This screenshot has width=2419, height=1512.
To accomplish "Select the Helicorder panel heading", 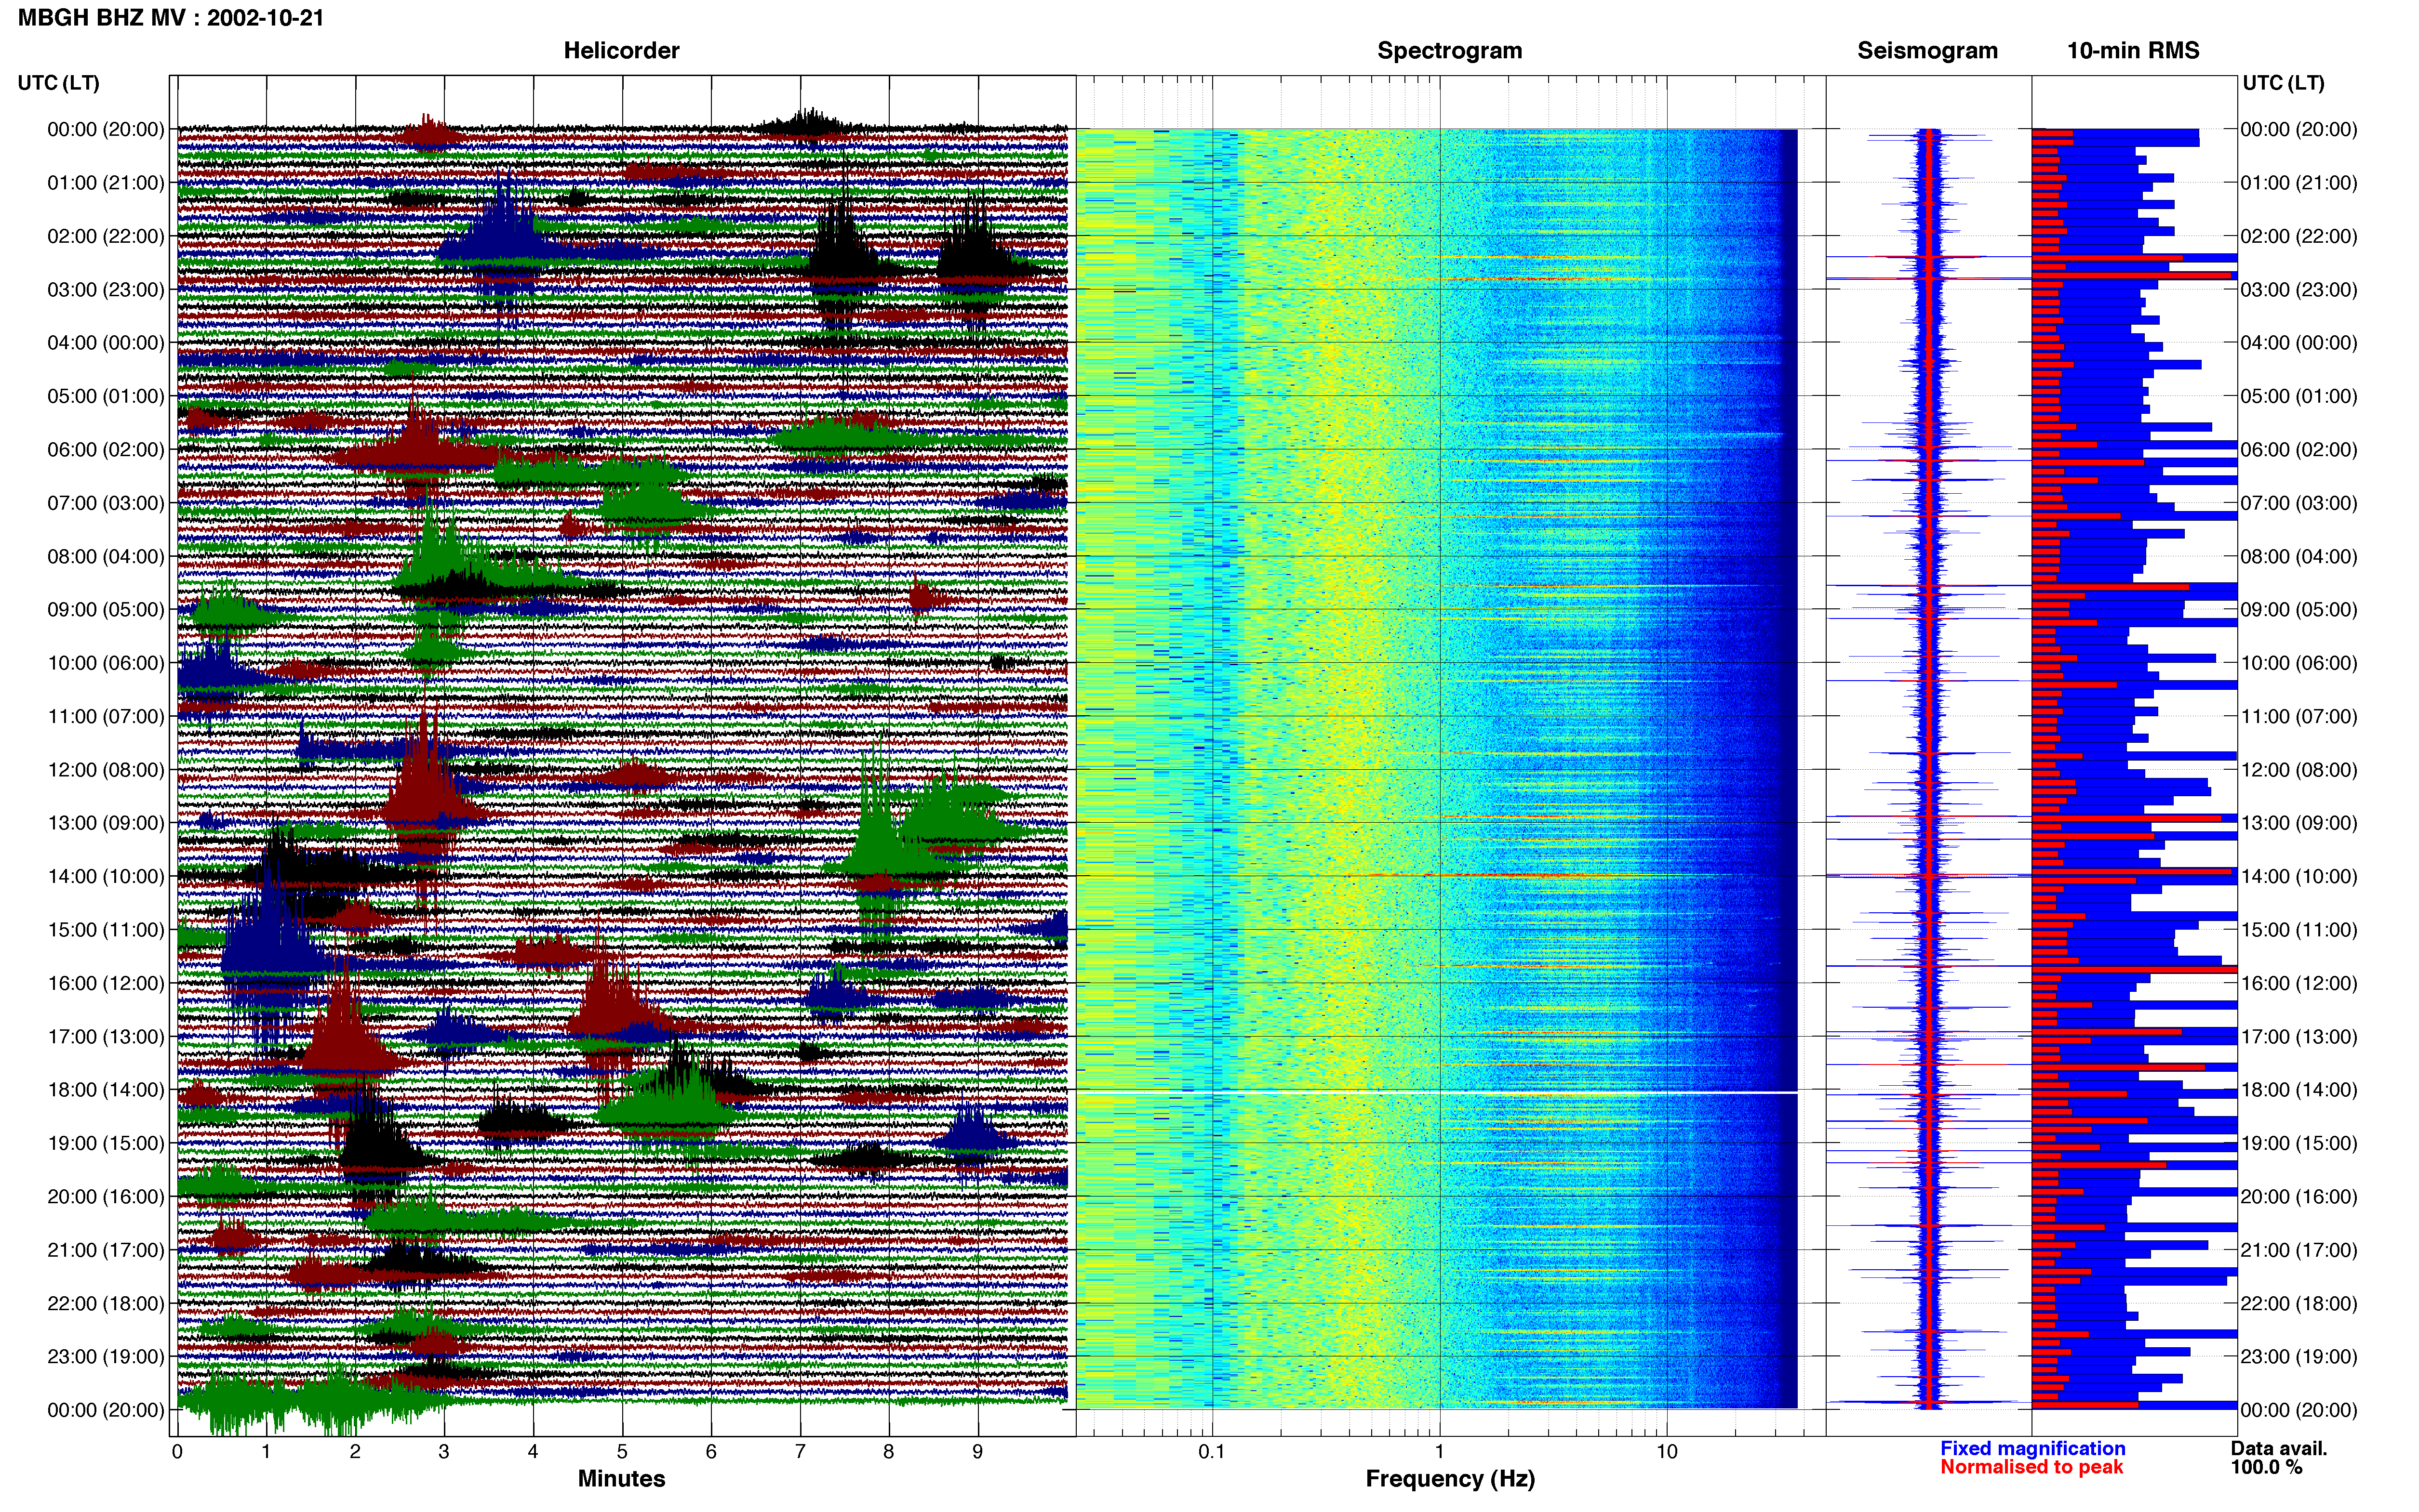I will (621, 51).
